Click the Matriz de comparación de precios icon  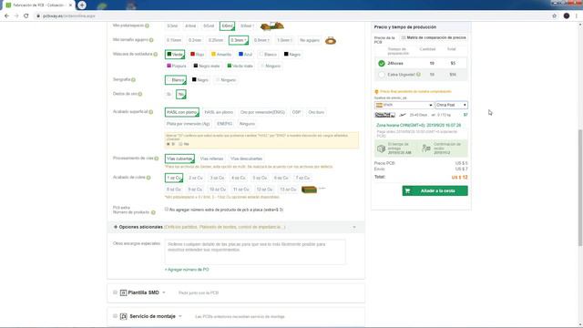click(x=404, y=37)
